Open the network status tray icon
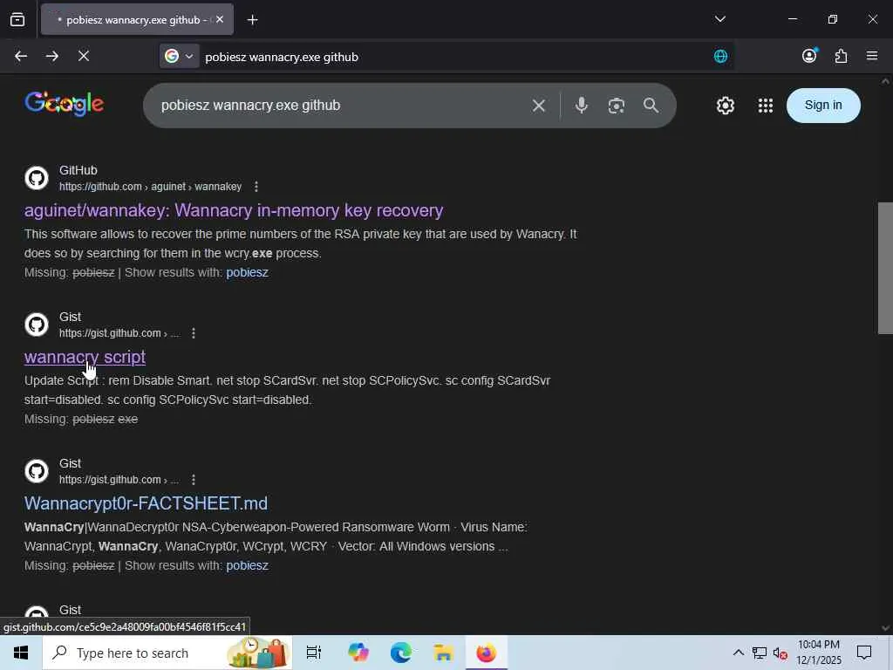893x670 pixels. [x=760, y=653]
